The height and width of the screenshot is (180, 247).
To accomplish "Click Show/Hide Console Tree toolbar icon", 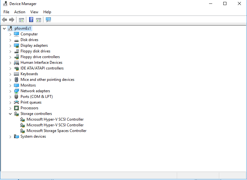I will coord(22,20).
